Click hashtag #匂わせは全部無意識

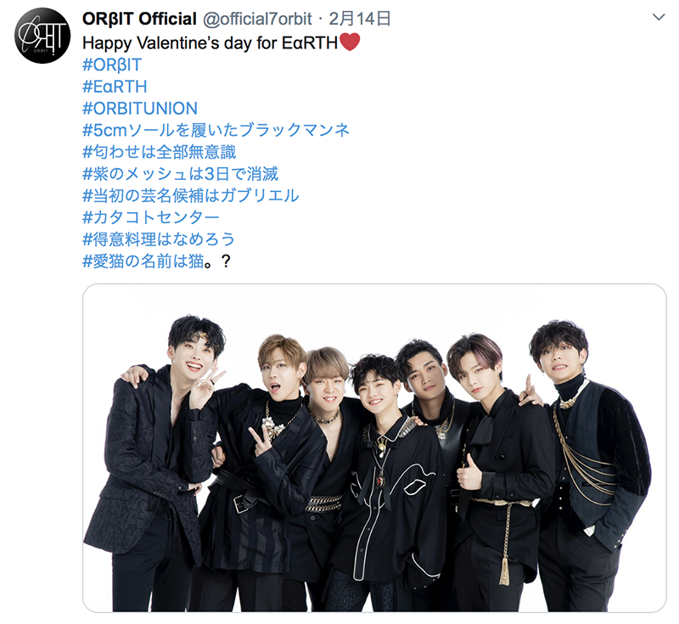coord(159,152)
